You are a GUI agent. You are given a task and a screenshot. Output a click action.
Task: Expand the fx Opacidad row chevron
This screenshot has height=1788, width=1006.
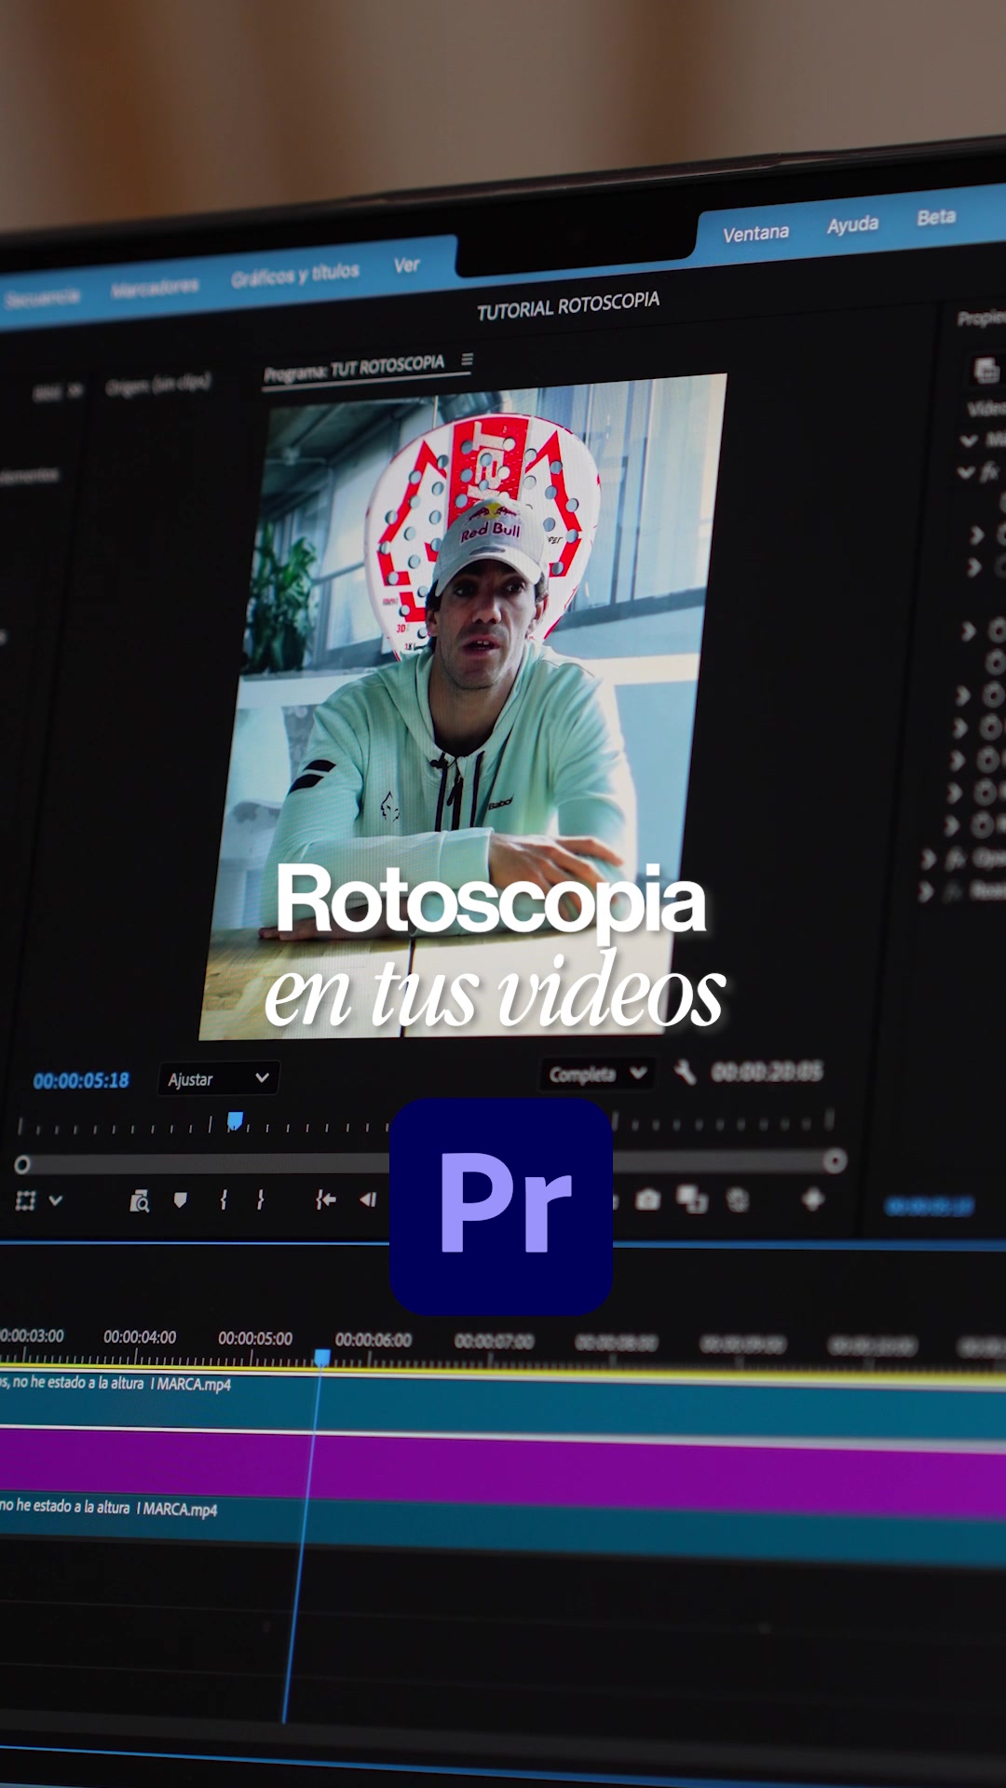(x=928, y=859)
